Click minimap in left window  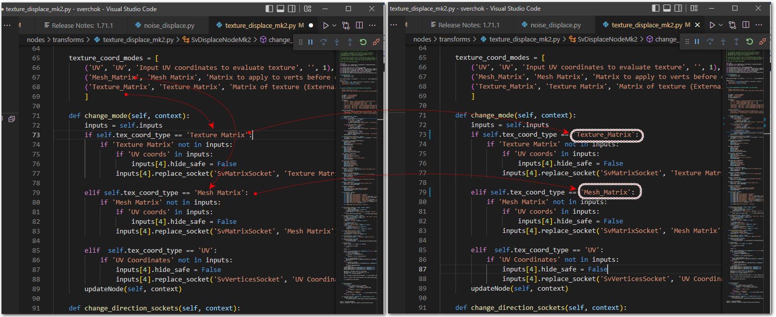tap(358, 177)
